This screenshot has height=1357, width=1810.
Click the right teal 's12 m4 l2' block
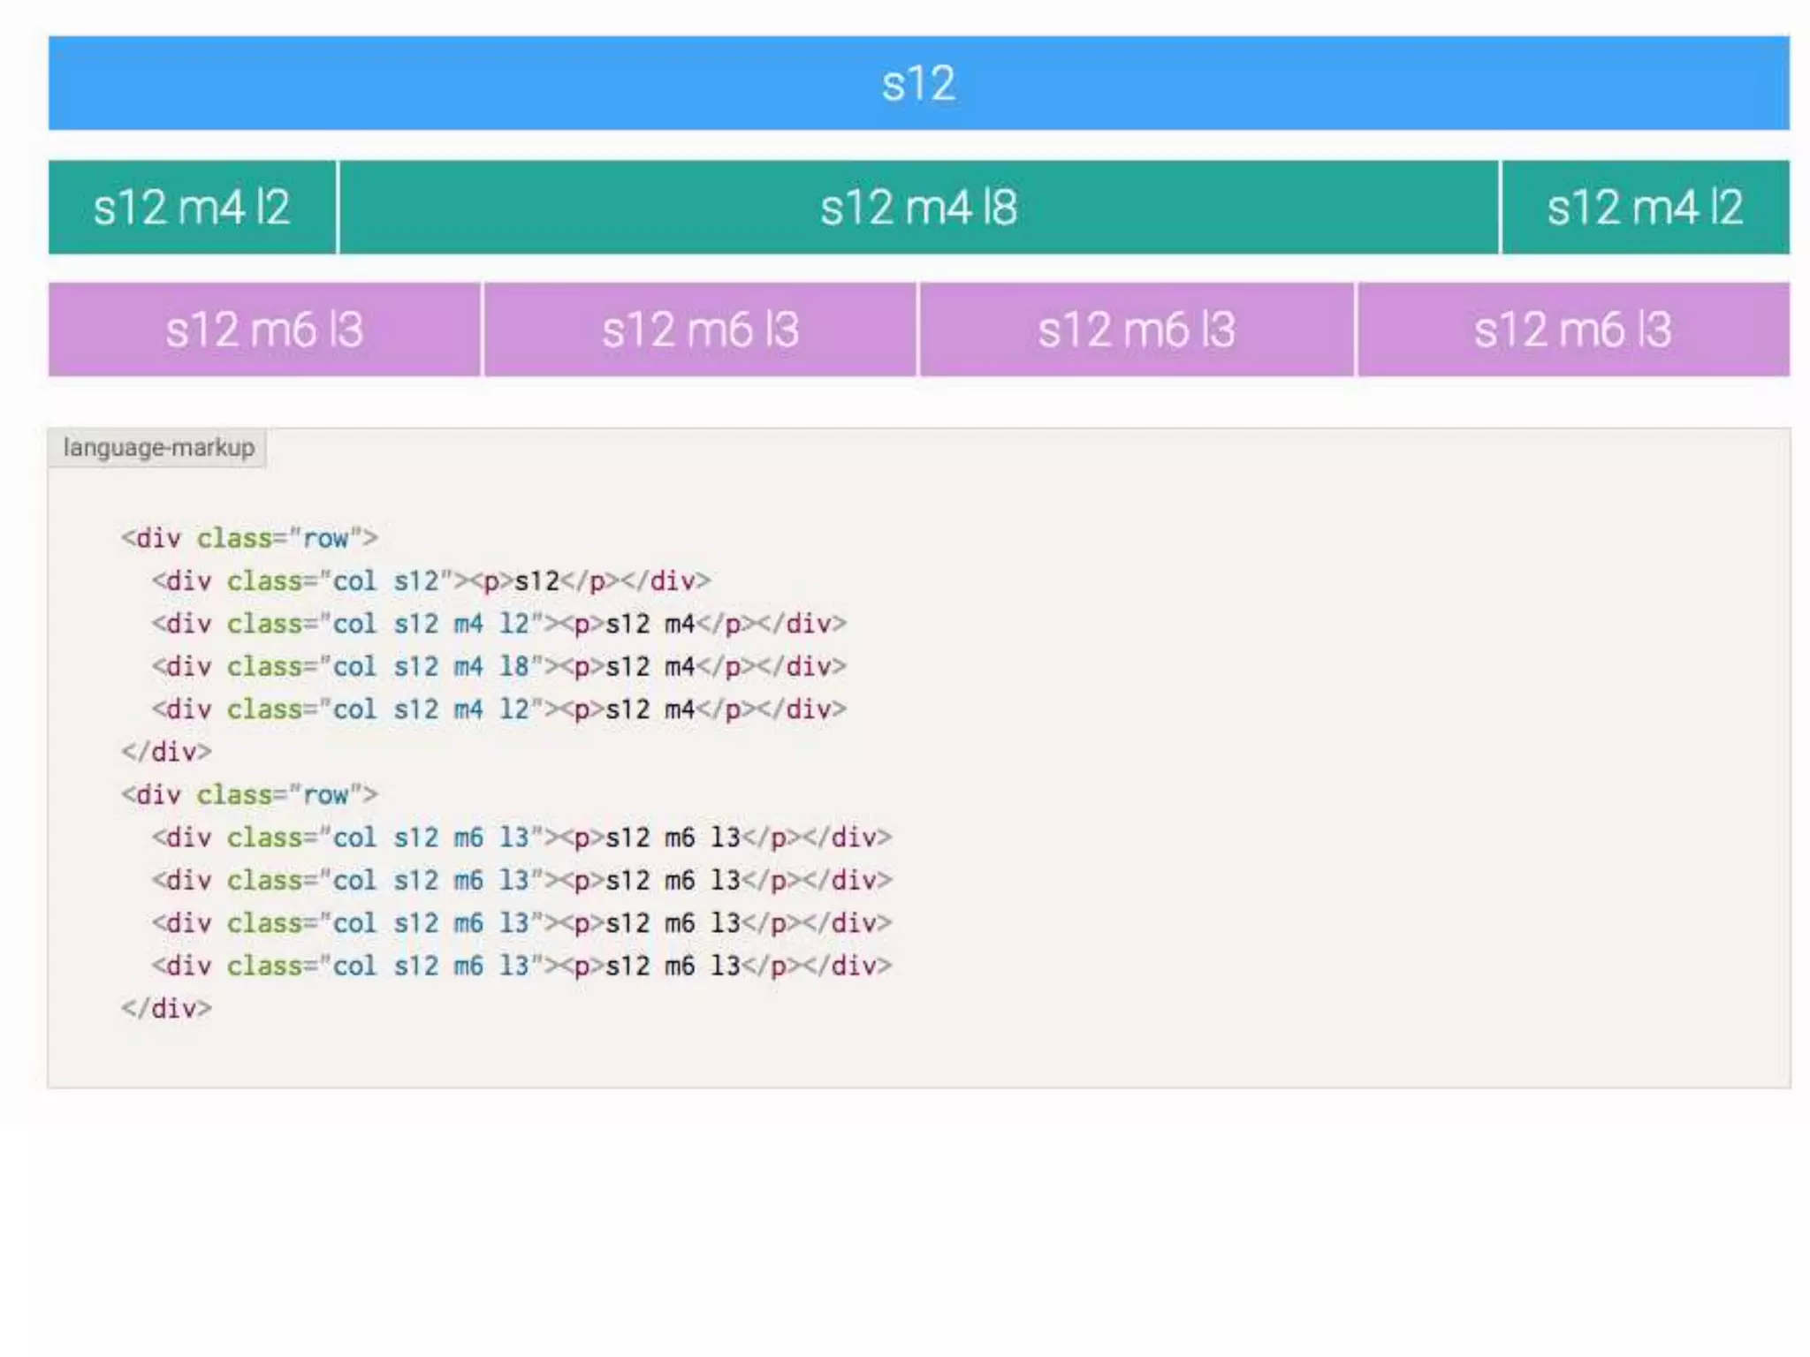coord(1645,208)
